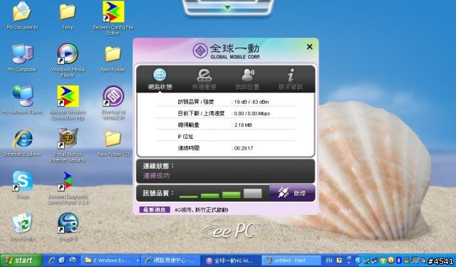Switch to the 網路高速中心 IE taskbar button
This screenshot has width=456, height=267.
(x=171, y=261)
